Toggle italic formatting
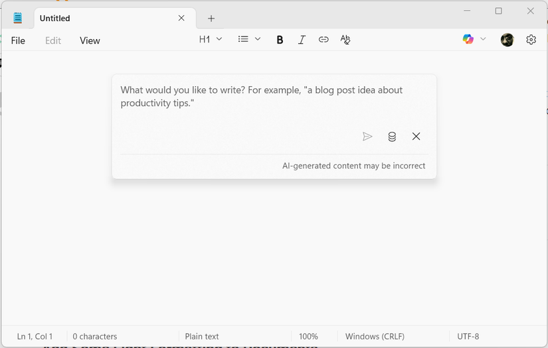This screenshot has width=548, height=348. pos(302,40)
